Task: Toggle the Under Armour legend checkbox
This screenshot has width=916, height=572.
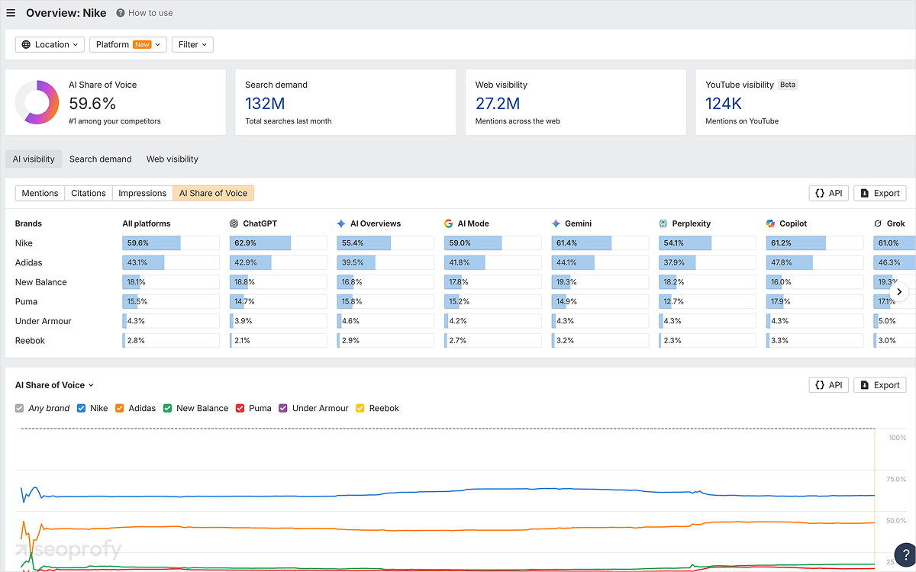Action: pyautogui.click(x=284, y=408)
